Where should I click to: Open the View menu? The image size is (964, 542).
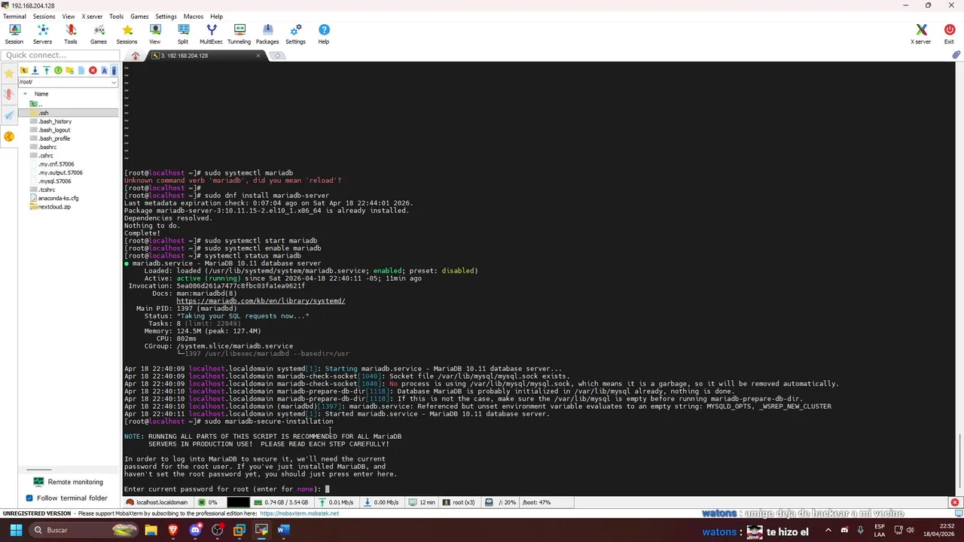tap(68, 16)
